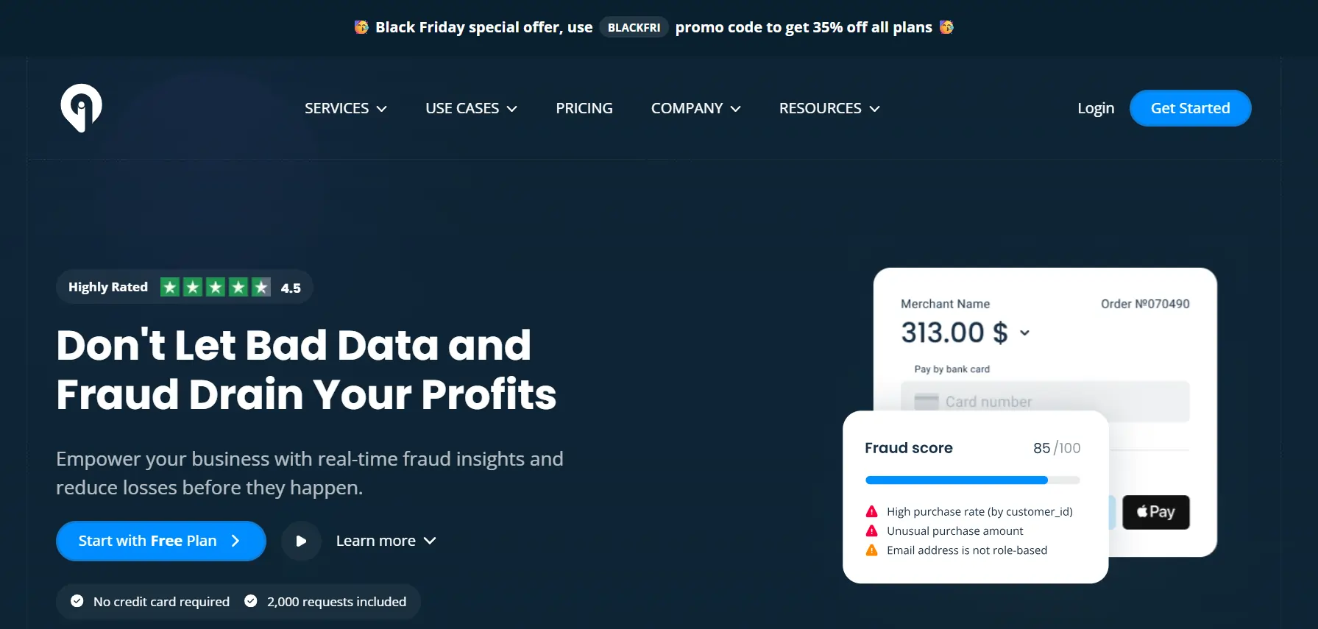Image resolution: width=1318 pixels, height=629 pixels.
Task: Expand the Learn more chevron
Action: [431, 541]
